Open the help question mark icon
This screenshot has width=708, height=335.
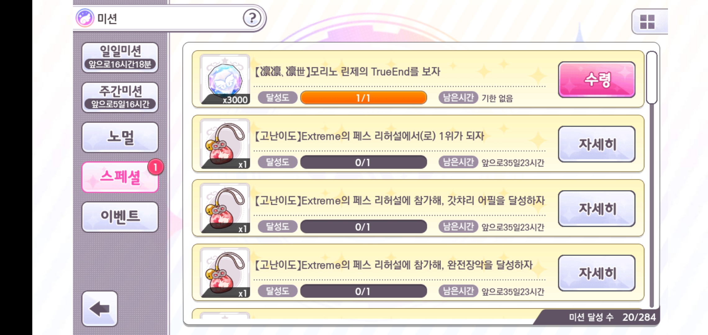pyautogui.click(x=252, y=18)
